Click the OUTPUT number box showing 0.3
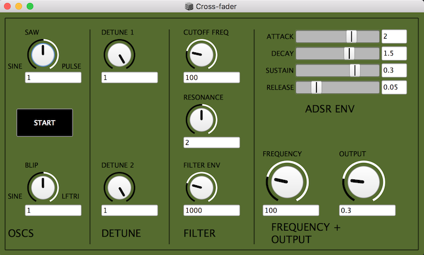424x255 pixels. click(367, 210)
